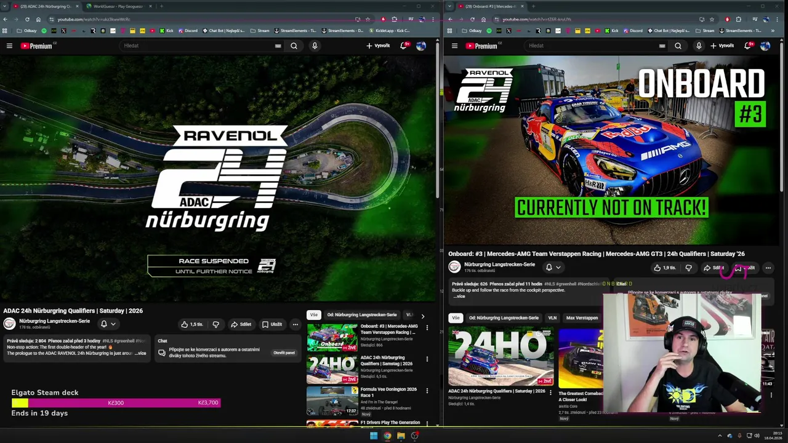Click 'Otevřít panel' chat button
The height and width of the screenshot is (443, 788).
coord(284,353)
